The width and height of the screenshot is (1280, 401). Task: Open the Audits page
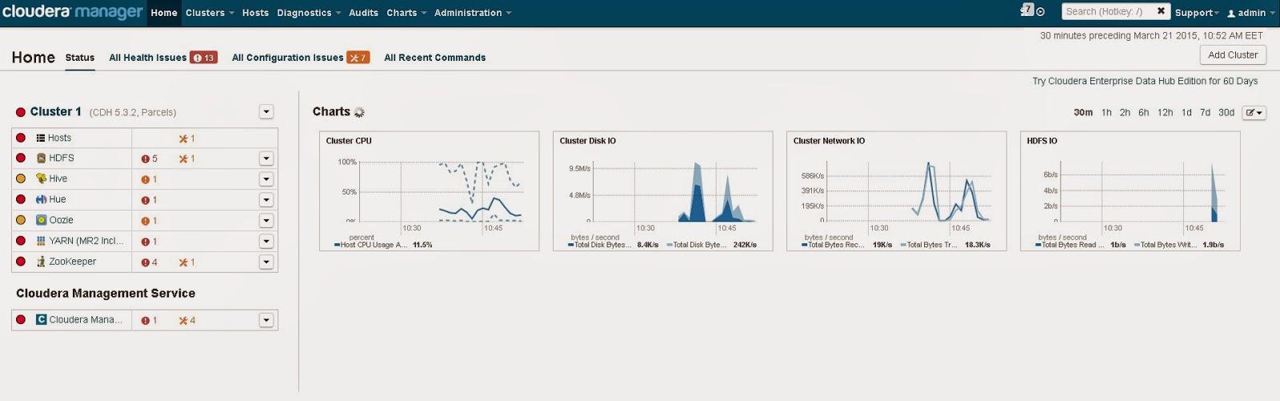tap(363, 13)
